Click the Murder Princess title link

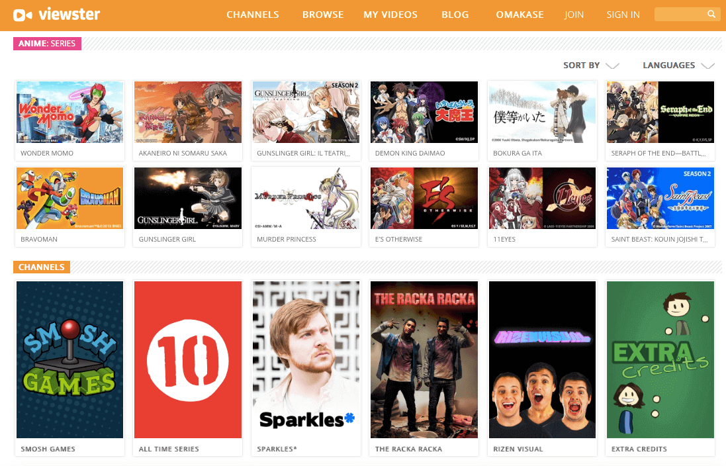click(x=286, y=240)
